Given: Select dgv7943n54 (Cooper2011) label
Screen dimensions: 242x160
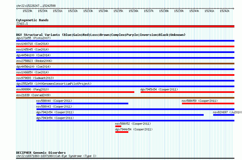Looking at the screenshot, I should 55,118.
